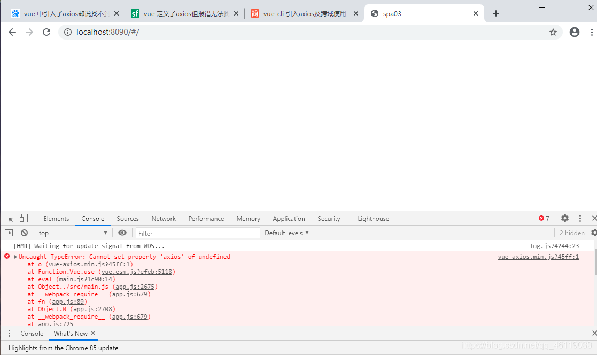597x355 pixels.
Task: Open DevTools three-dot customize menu
Action: pyautogui.click(x=580, y=219)
